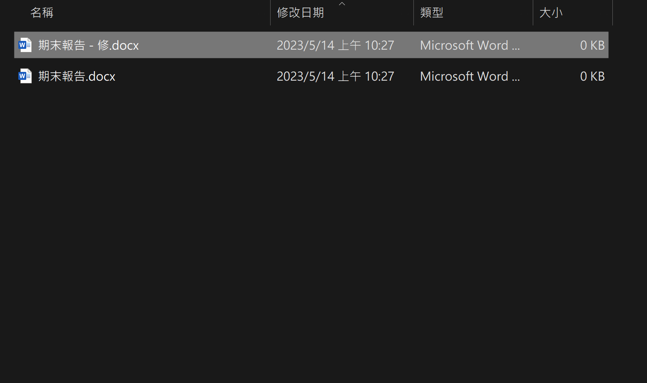Click the modified date of 期末報告.docx
647x383 pixels.
(x=335, y=76)
